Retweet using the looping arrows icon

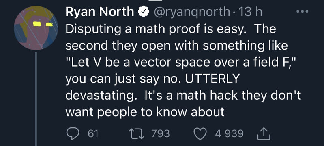[137, 133]
